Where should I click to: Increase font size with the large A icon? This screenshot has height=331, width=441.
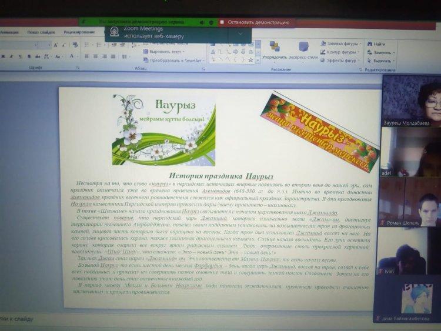pos(56,45)
